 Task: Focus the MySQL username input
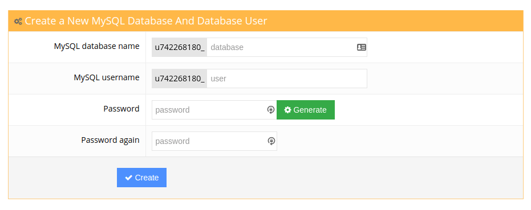(287, 79)
